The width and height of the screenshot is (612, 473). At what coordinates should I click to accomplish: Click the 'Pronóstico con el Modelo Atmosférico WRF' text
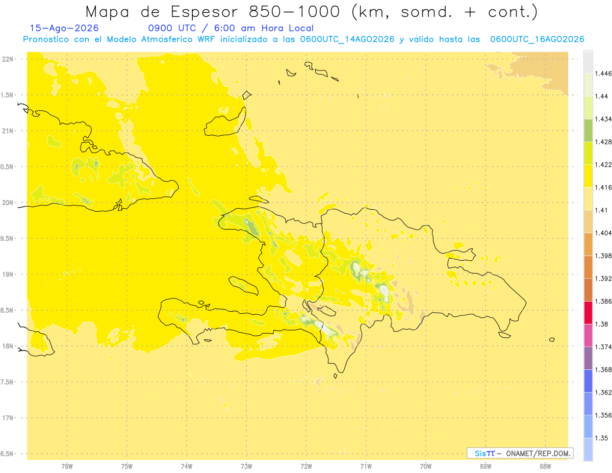[119, 39]
